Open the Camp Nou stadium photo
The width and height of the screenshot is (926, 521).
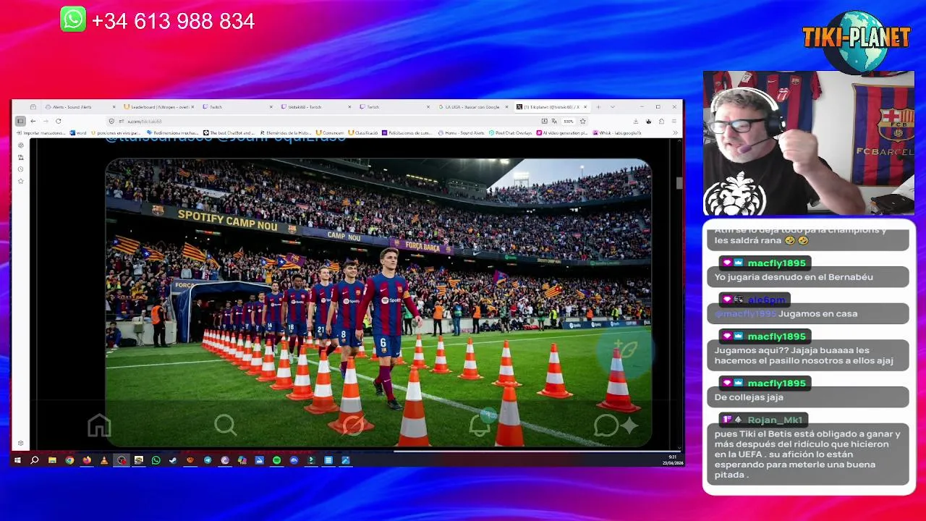(378, 302)
